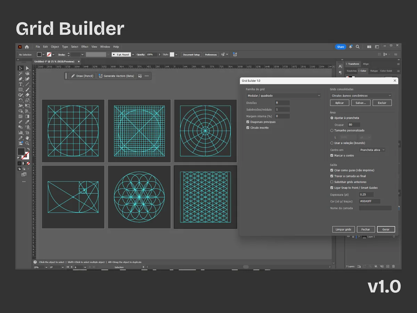Select Ajustar à prancheta radio button
Screen dimensions: 417x313
point(332,118)
